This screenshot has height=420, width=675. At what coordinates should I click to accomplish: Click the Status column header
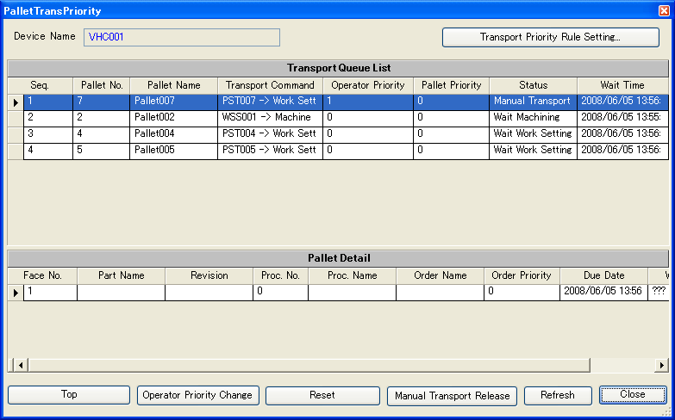(534, 85)
